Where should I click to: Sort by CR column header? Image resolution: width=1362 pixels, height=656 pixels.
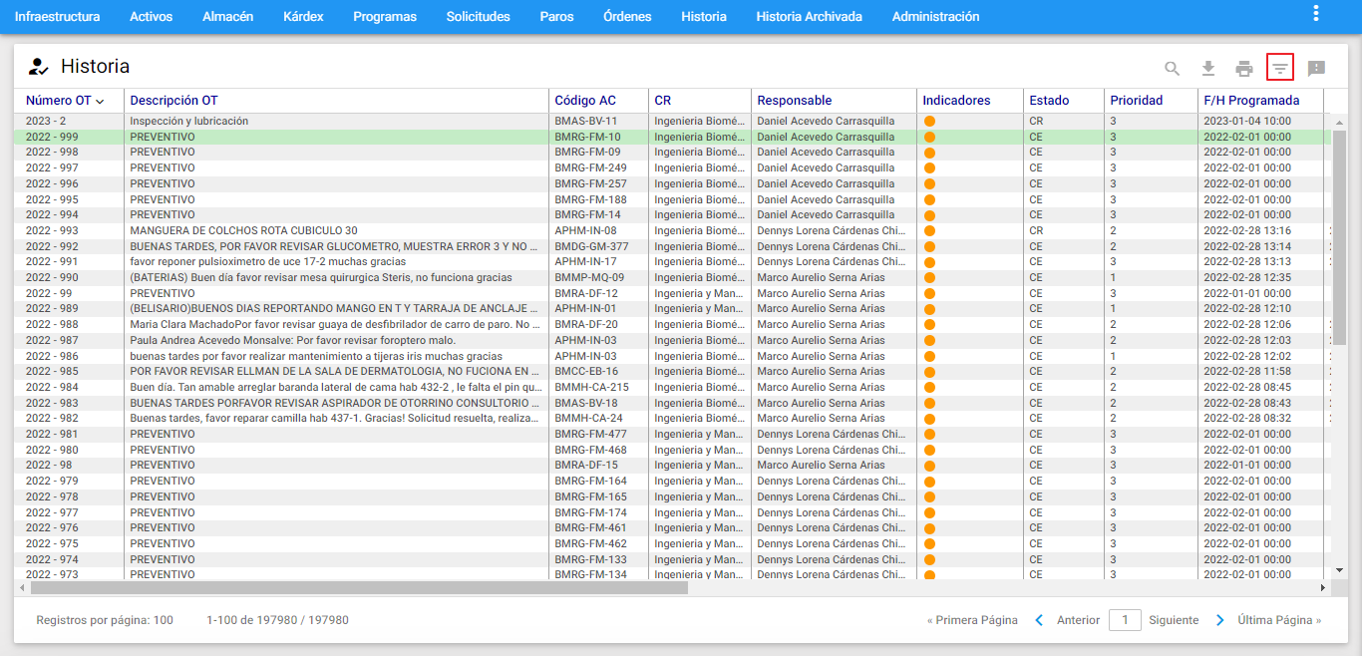662,101
